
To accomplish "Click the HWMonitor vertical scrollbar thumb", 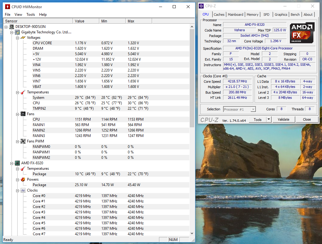I will click(192, 78).
